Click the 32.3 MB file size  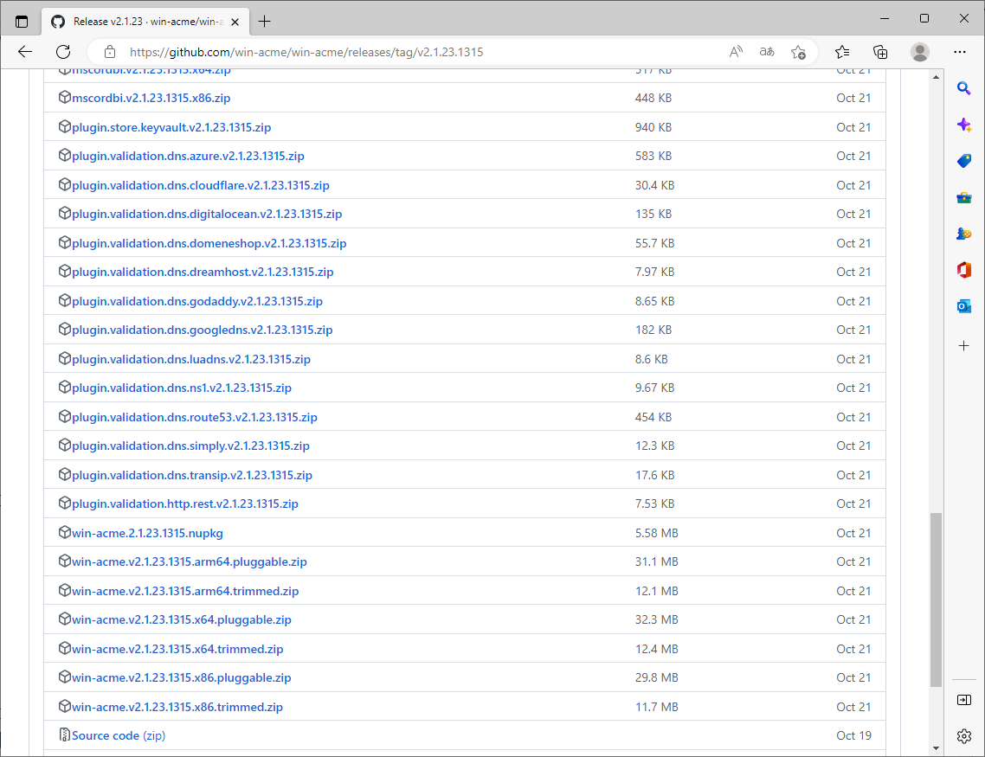click(x=656, y=619)
